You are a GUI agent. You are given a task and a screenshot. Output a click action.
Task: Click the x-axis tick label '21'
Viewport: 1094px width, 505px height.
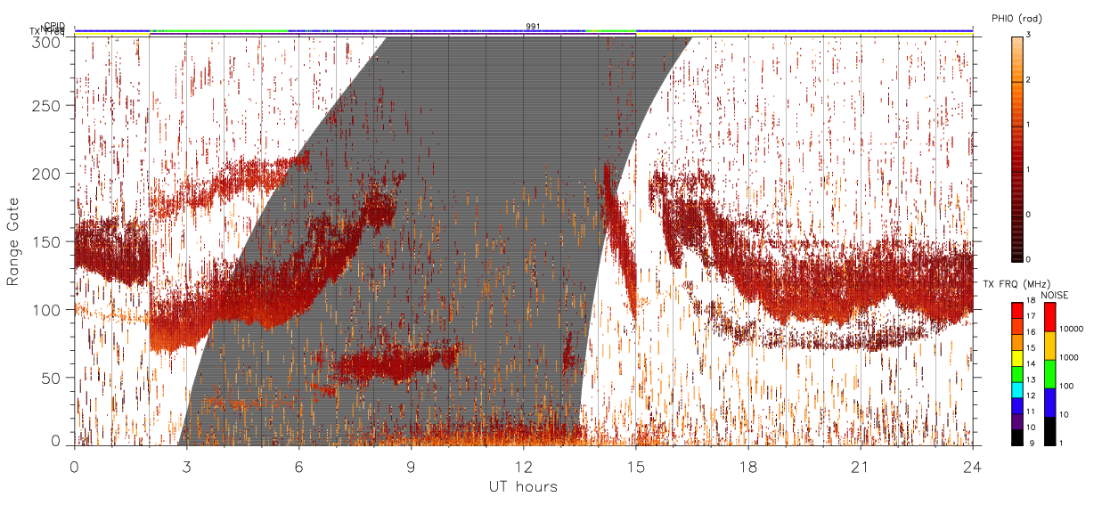(860, 466)
